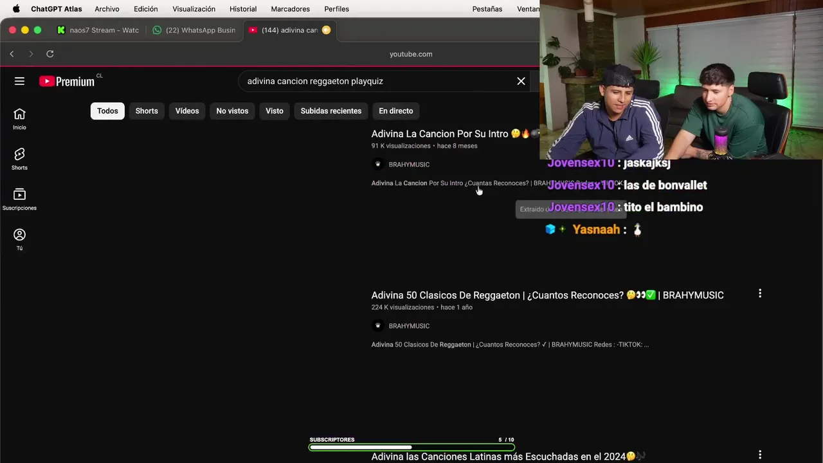Open the Marcadores menu
This screenshot has width=823, height=463.
pyautogui.click(x=291, y=9)
